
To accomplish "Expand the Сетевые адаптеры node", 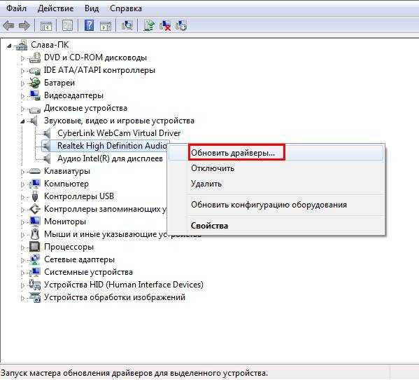I will point(22,260).
